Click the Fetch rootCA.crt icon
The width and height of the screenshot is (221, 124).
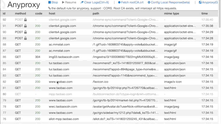click(119, 2)
